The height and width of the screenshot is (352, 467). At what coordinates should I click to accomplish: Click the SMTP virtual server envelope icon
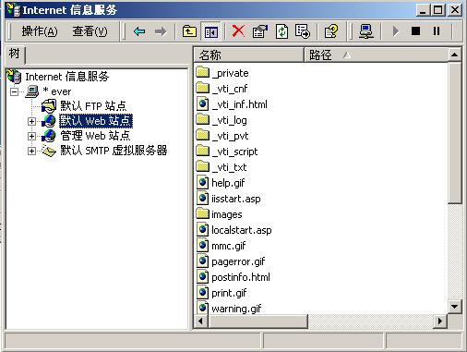coord(49,151)
